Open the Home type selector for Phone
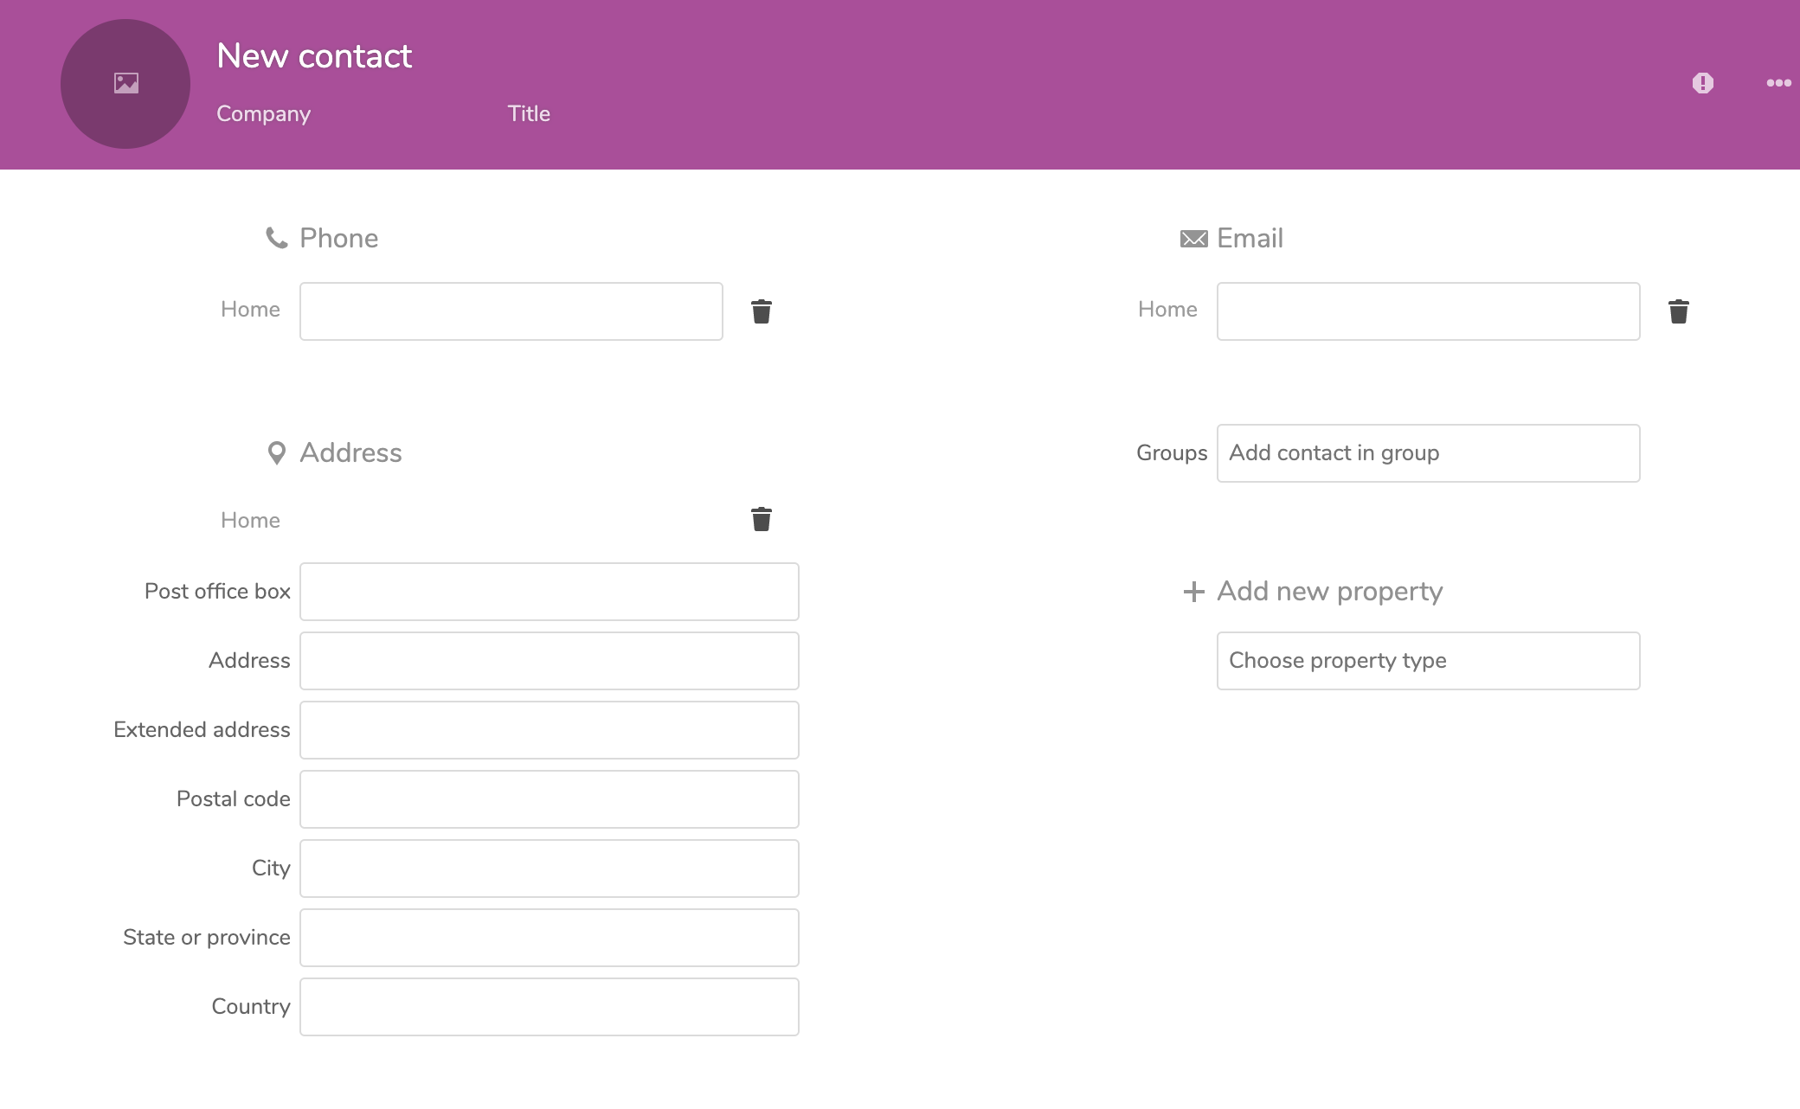The height and width of the screenshot is (1109, 1800). (x=250, y=310)
